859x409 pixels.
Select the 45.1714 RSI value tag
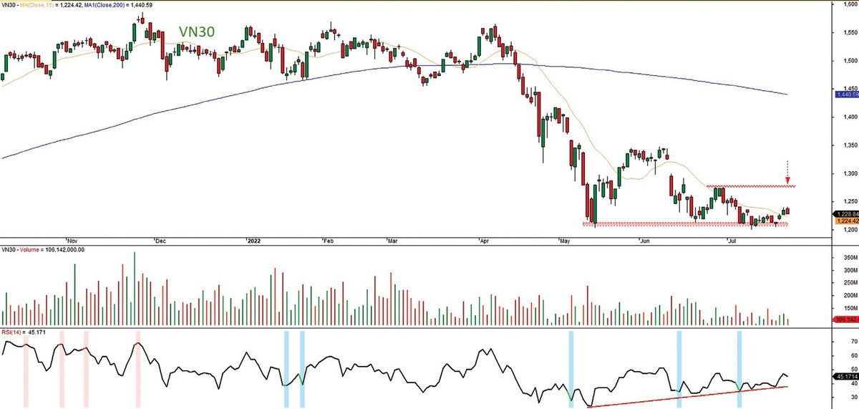[846, 375]
